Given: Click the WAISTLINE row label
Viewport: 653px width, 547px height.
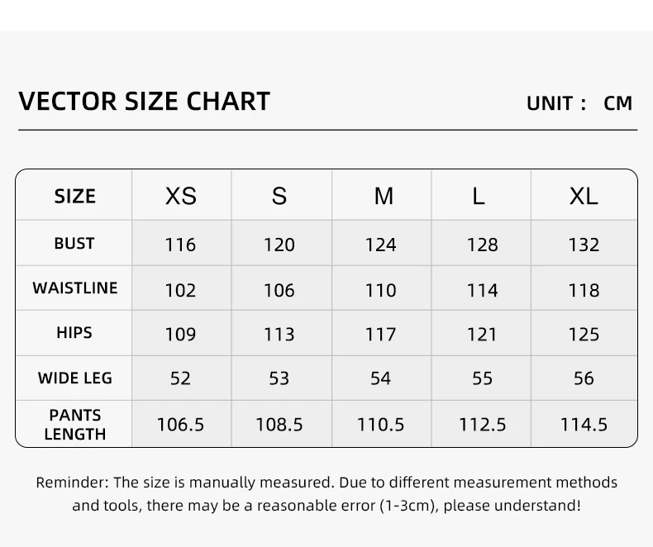Looking at the screenshot, I should [x=75, y=288].
